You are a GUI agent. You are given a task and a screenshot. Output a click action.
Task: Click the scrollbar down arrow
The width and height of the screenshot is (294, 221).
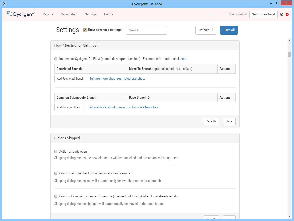tap(290, 217)
